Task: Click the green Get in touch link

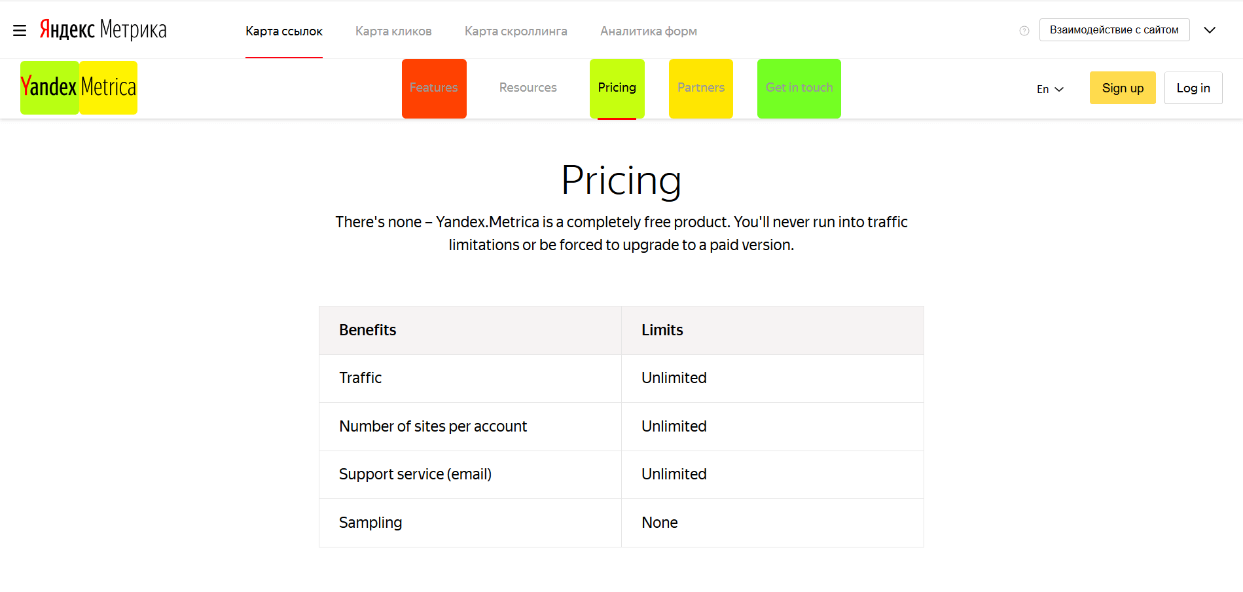Action: 799,88
